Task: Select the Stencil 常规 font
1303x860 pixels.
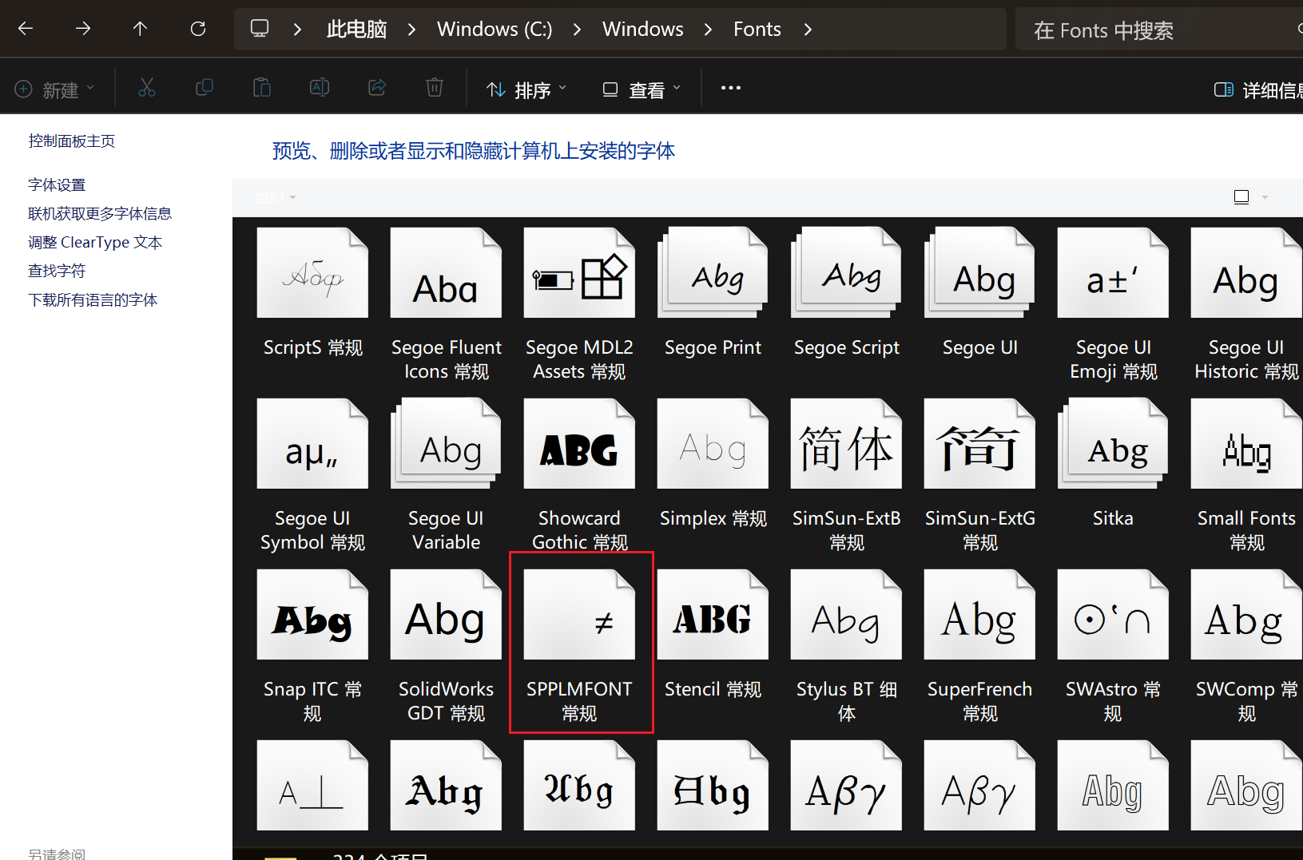Action: pyautogui.click(x=713, y=635)
